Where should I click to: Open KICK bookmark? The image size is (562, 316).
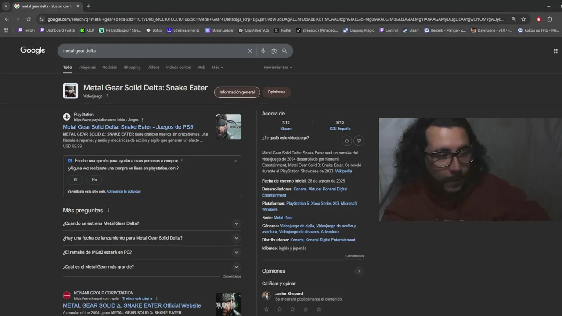pos(87,30)
